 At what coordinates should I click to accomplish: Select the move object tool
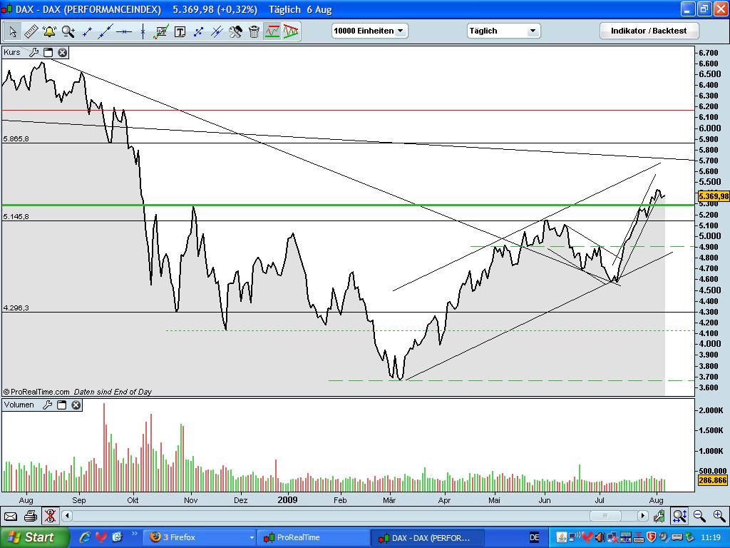pos(198,31)
